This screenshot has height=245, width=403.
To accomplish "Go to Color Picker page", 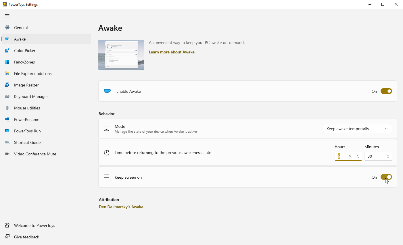I will (x=46, y=51).
